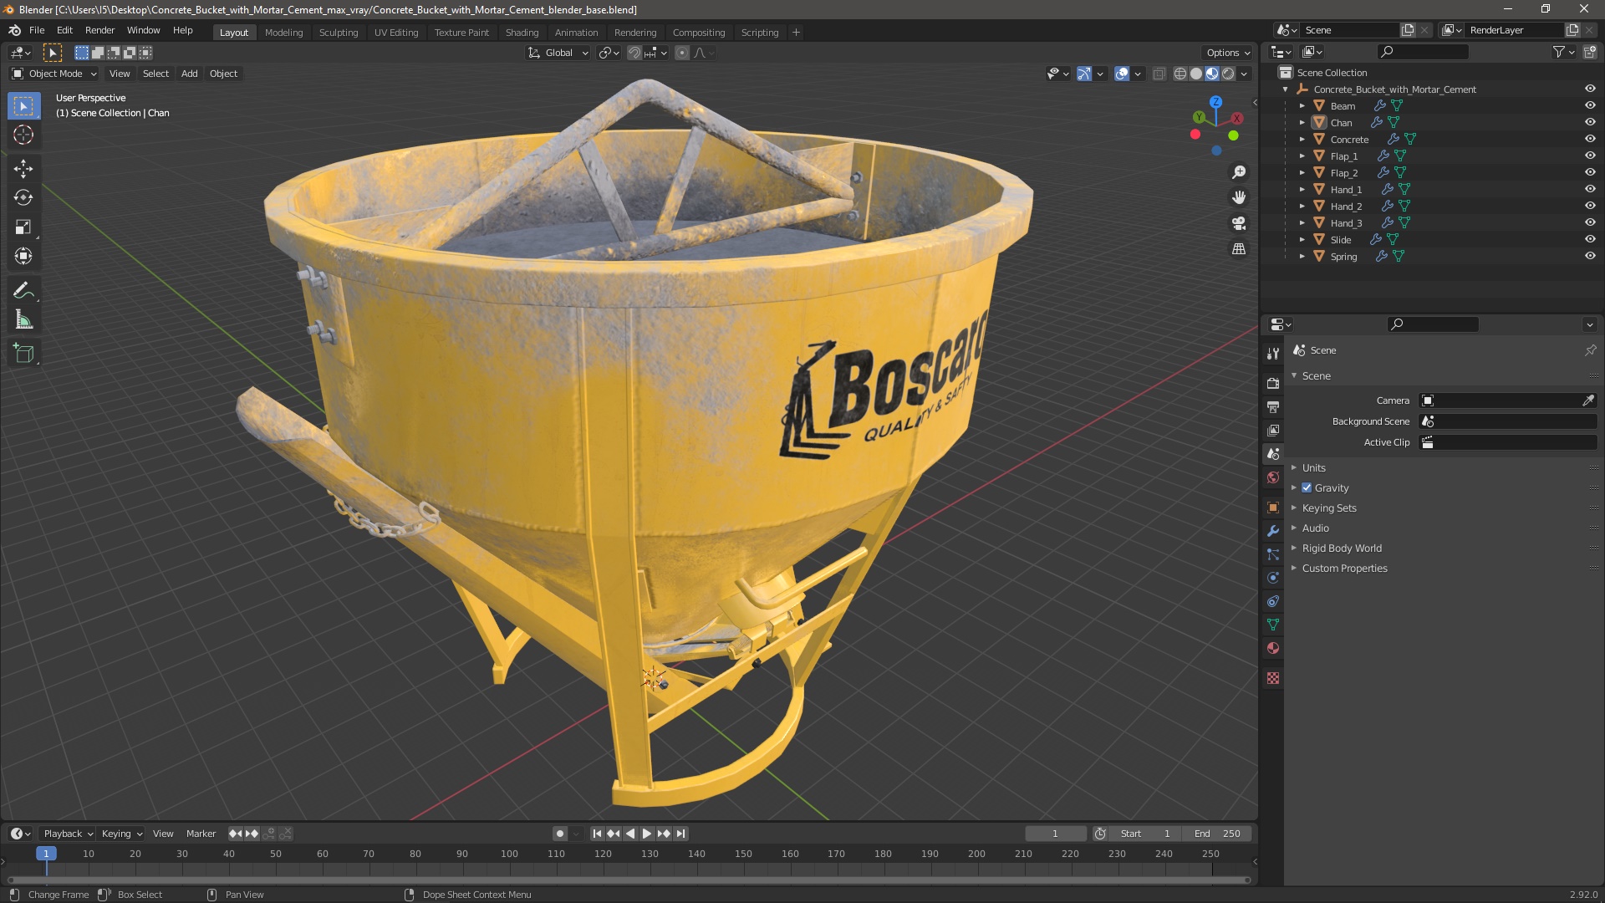Click the current frame number field
Image resolution: width=1605 pixels, height=903 pixels.
[1056, 834]
